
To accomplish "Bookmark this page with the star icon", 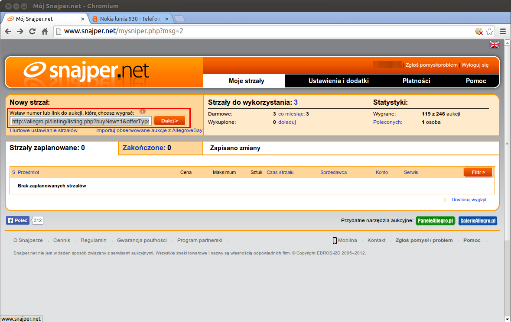I will [490, 31].
